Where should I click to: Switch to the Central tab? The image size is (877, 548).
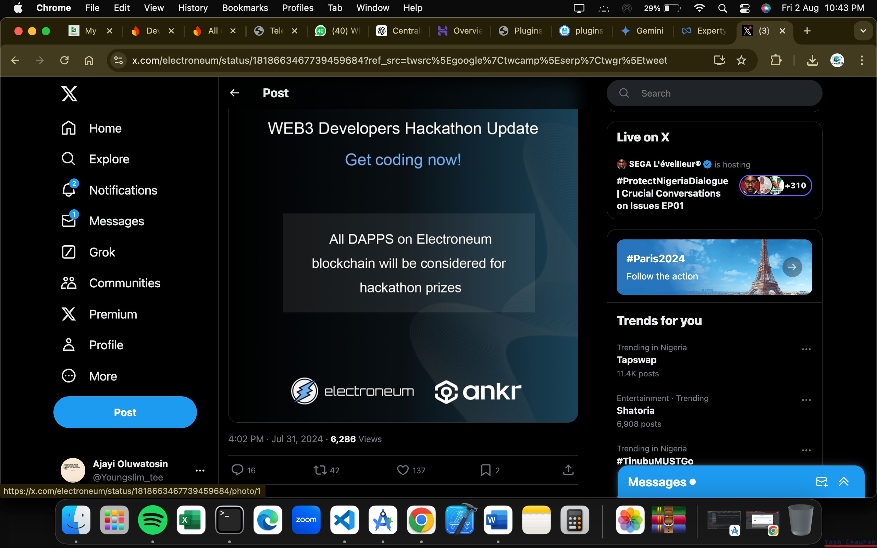coord(399,31)
